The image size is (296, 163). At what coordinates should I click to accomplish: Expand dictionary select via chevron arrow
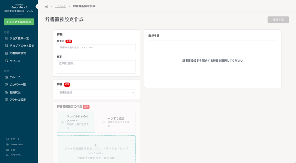(x=133, y=93)
